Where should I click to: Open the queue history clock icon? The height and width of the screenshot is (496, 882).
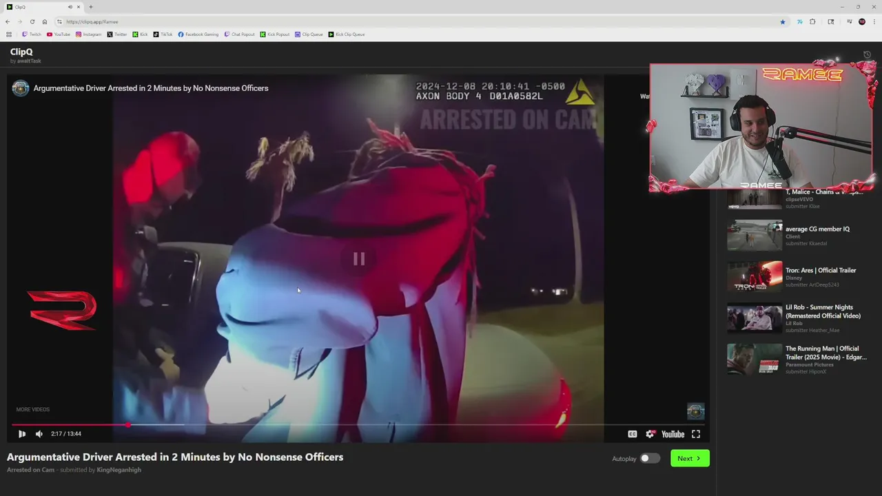[x=868, y=55]
